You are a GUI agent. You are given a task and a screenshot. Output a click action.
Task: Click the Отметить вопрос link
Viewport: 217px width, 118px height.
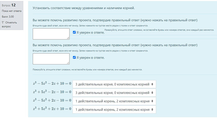(9, 24)
